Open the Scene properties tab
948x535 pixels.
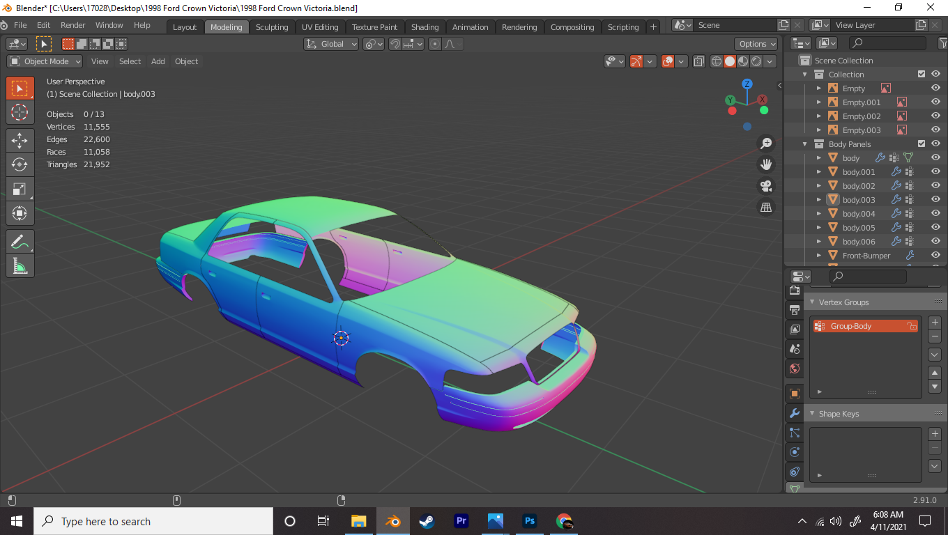(795, 349)
